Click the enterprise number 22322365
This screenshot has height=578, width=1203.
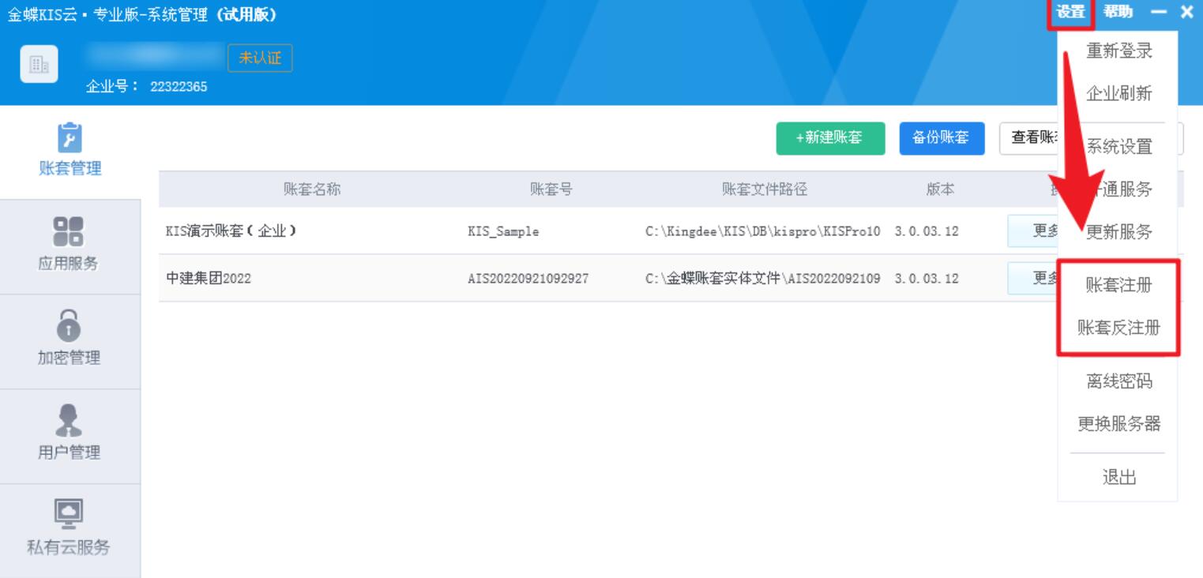pos(179,87)
